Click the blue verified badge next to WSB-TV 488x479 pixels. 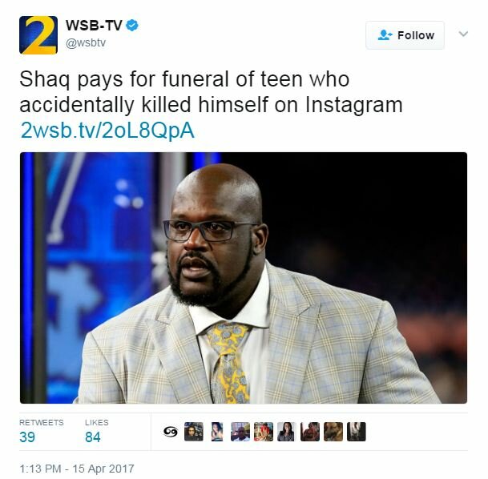[x=132, y=25]
